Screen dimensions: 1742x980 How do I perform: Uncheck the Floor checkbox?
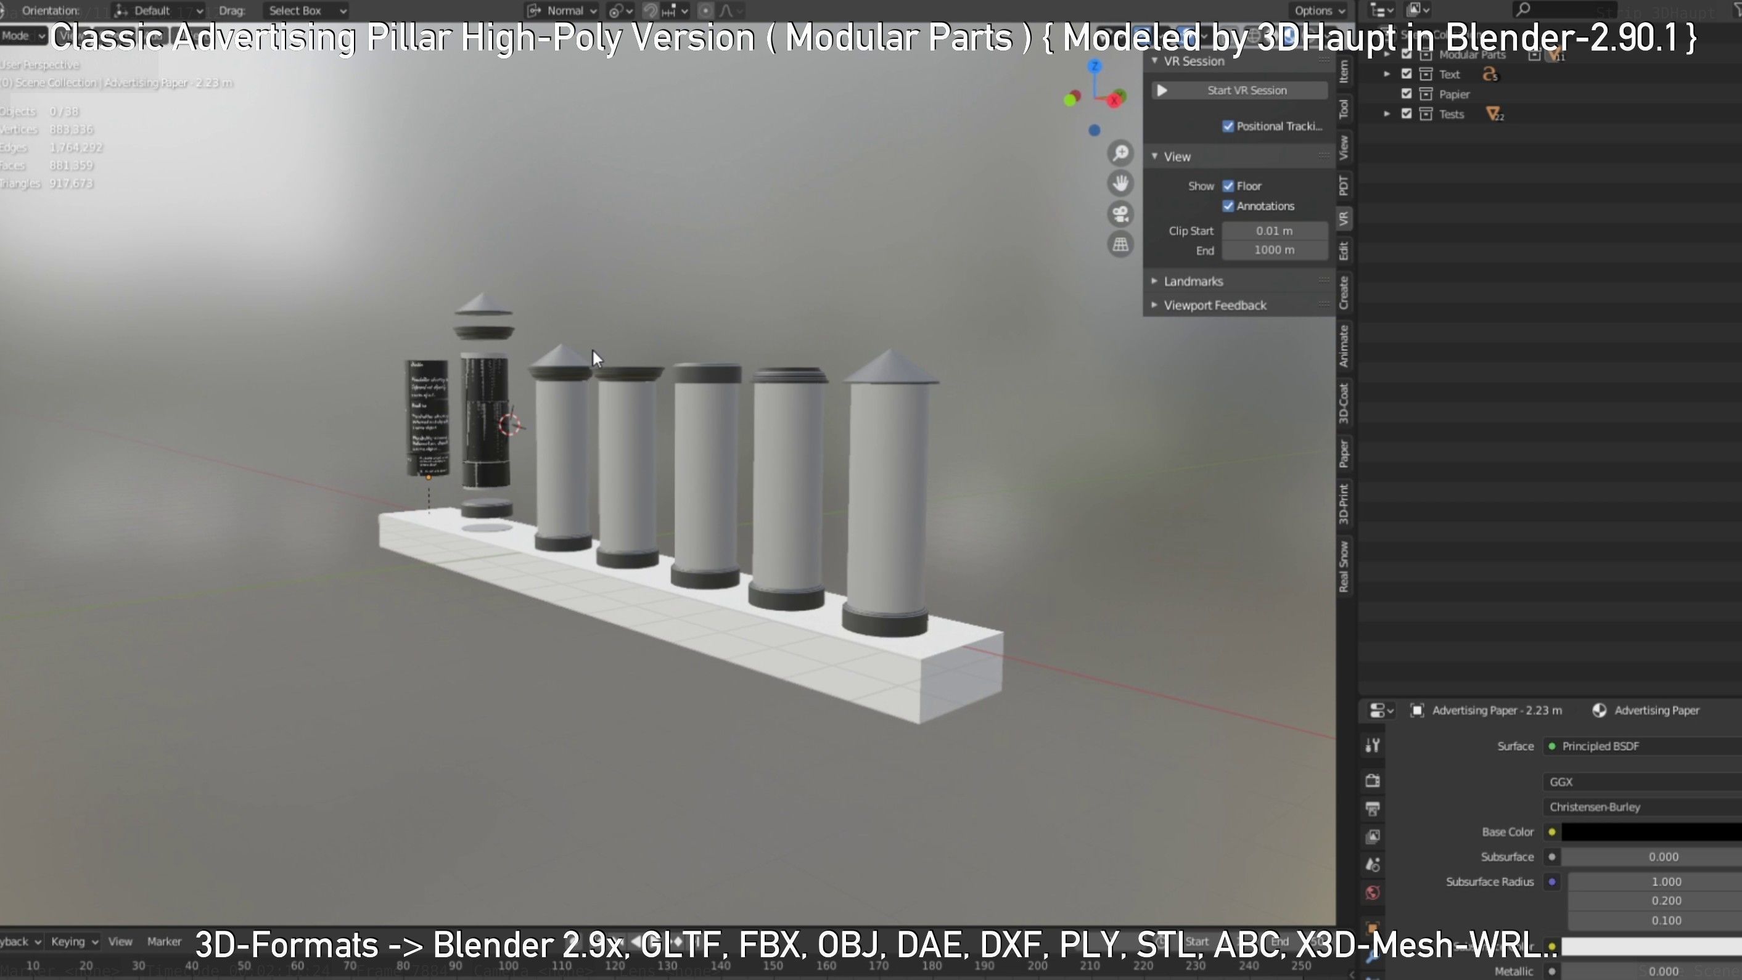click(1228, 186)
